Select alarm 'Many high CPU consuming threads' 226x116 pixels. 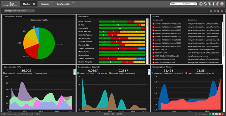(x=201, y=50)
